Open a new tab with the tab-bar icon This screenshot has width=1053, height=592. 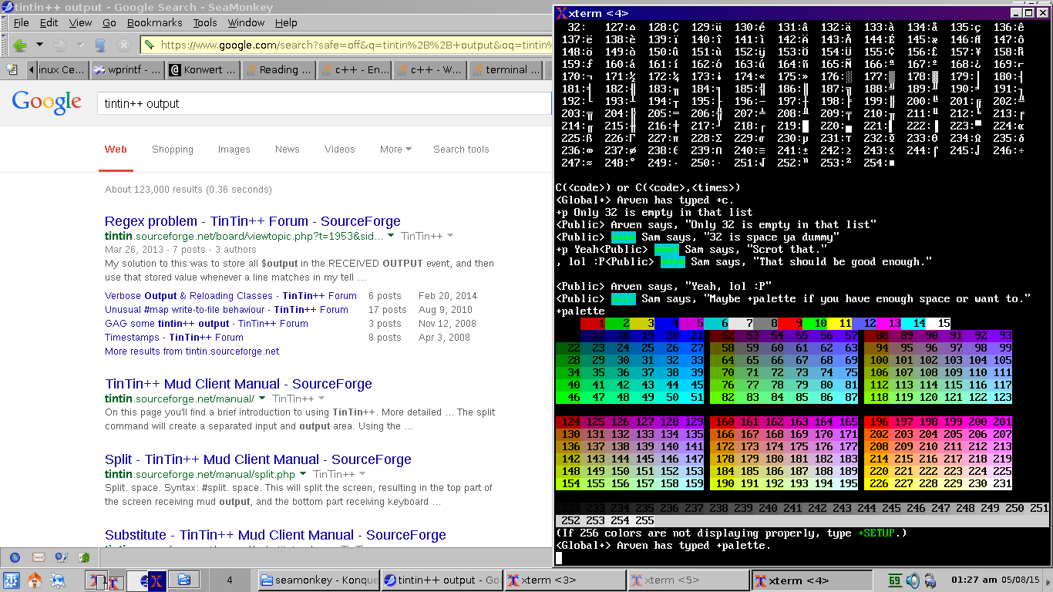coord(12,69)
